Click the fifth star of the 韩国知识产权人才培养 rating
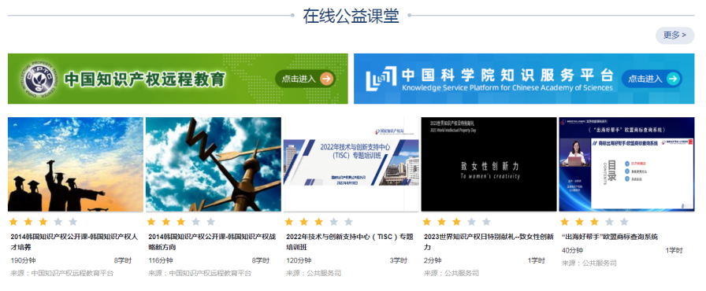This screenshot has height=291, width=706. pyautogui.click(x=73, y=222)
